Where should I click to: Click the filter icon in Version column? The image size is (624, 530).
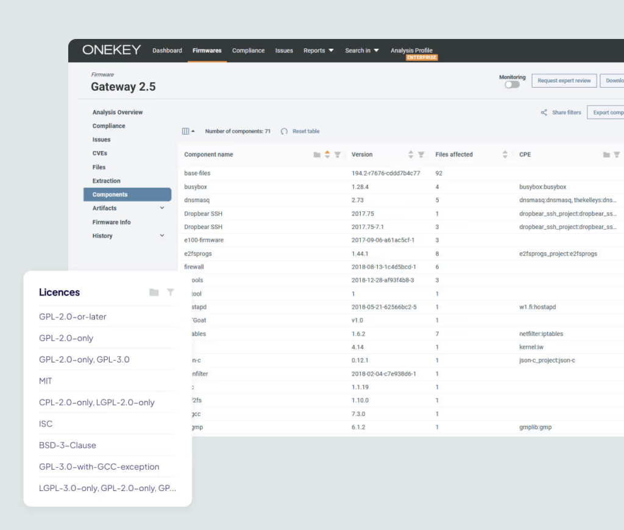[x=421, y=155]
